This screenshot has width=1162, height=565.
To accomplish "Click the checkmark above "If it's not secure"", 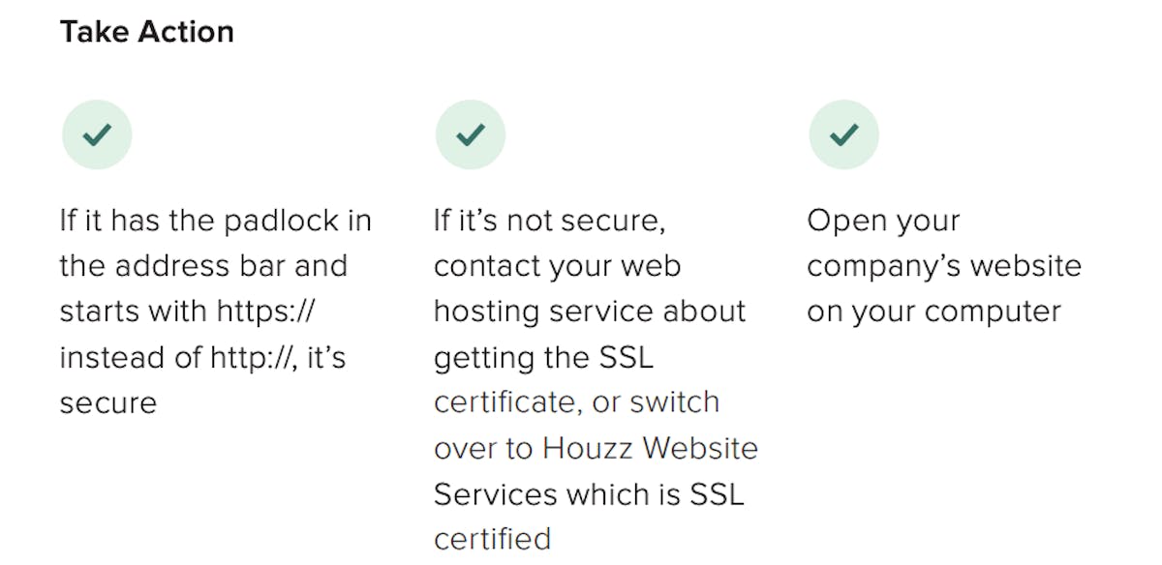I will pyautogui.click(x=471, y=134).
